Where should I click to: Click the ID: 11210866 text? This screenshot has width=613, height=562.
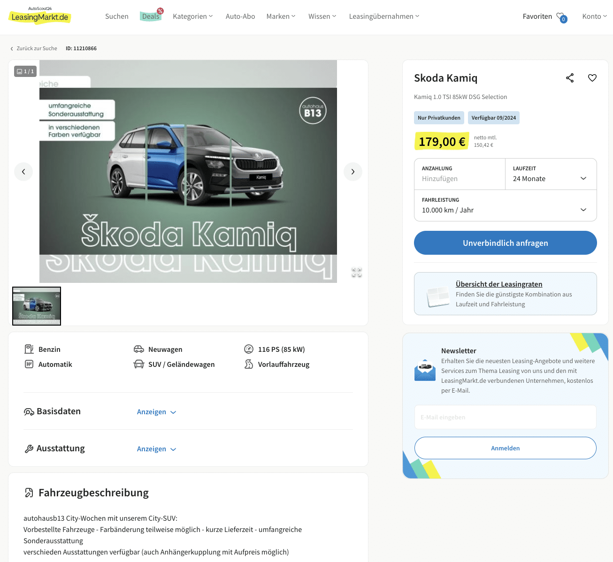(x=81, y=48)
